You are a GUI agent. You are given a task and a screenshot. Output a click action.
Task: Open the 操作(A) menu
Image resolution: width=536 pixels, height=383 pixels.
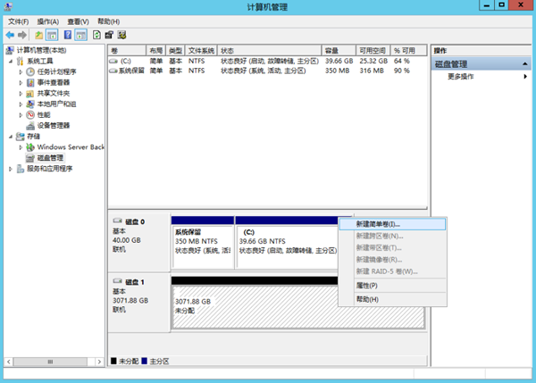pos(48,21)
